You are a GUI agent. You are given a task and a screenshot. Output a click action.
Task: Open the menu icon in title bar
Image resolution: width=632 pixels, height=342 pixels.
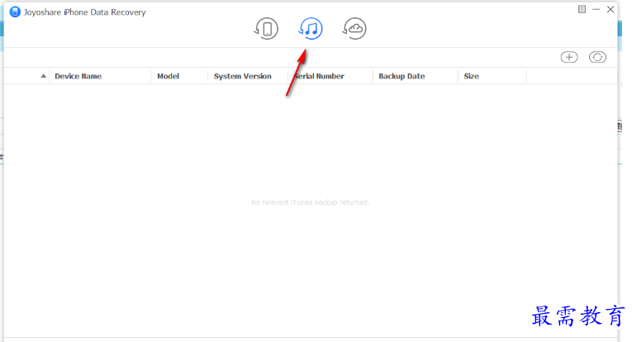[582, 9]
